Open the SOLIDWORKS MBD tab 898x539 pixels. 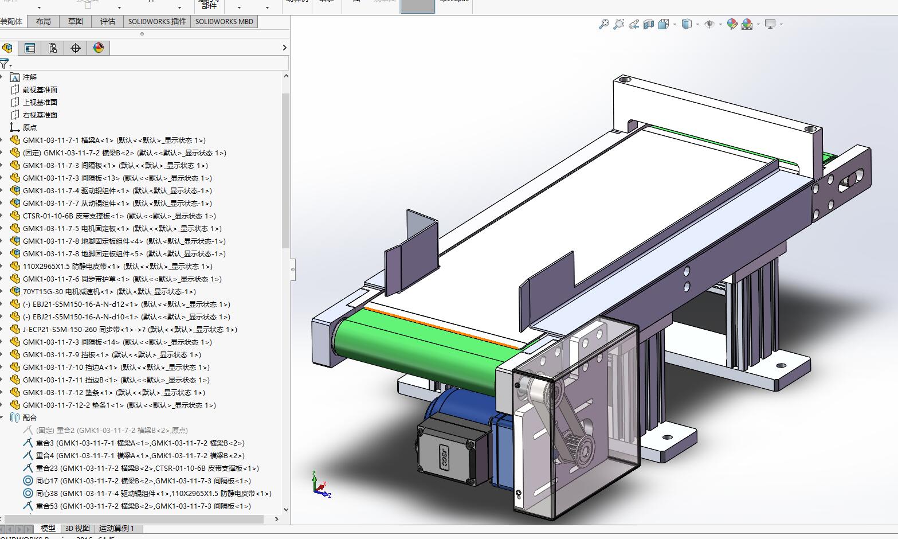[x=224, y=21]
